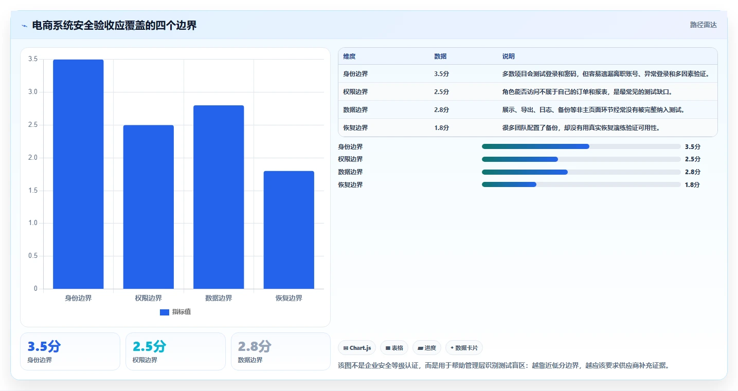Click the 权限边界 progress bar

(581, 159)
